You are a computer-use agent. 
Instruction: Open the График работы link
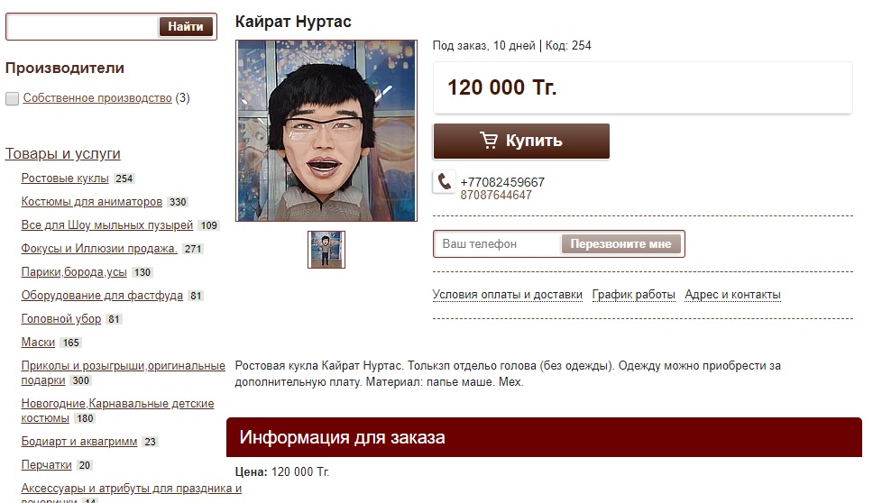[x=634, y=295]
